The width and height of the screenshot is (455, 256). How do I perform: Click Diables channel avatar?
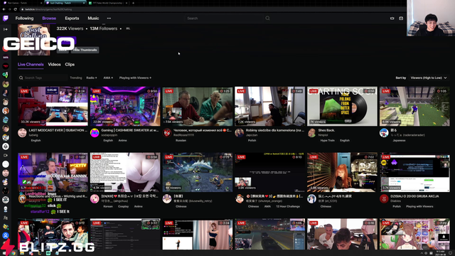point(384,199)
